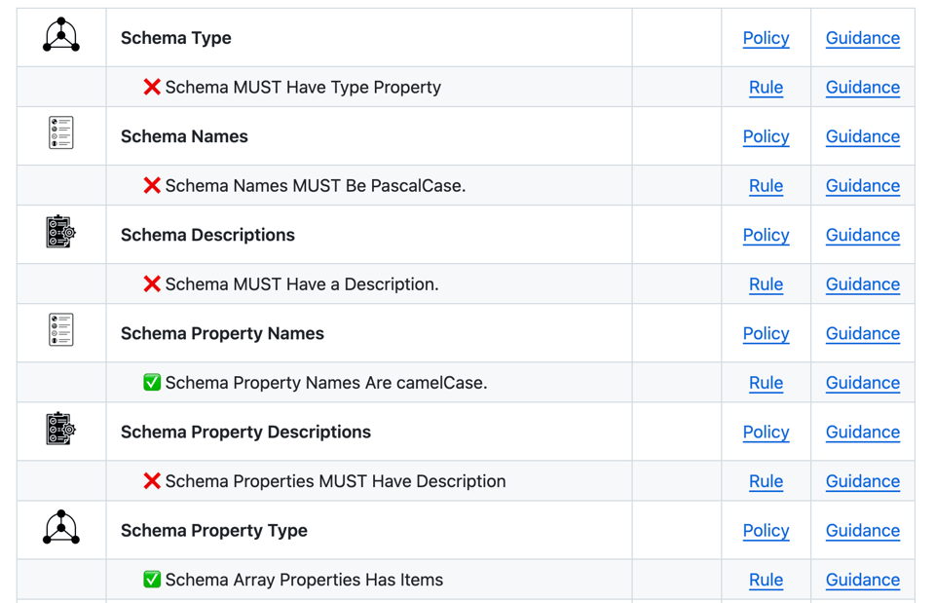The width and height of the screenshot is (935, 603).
Task: Click the Schema Property Descriptions clipboard icon
Action: coord(60,429)
